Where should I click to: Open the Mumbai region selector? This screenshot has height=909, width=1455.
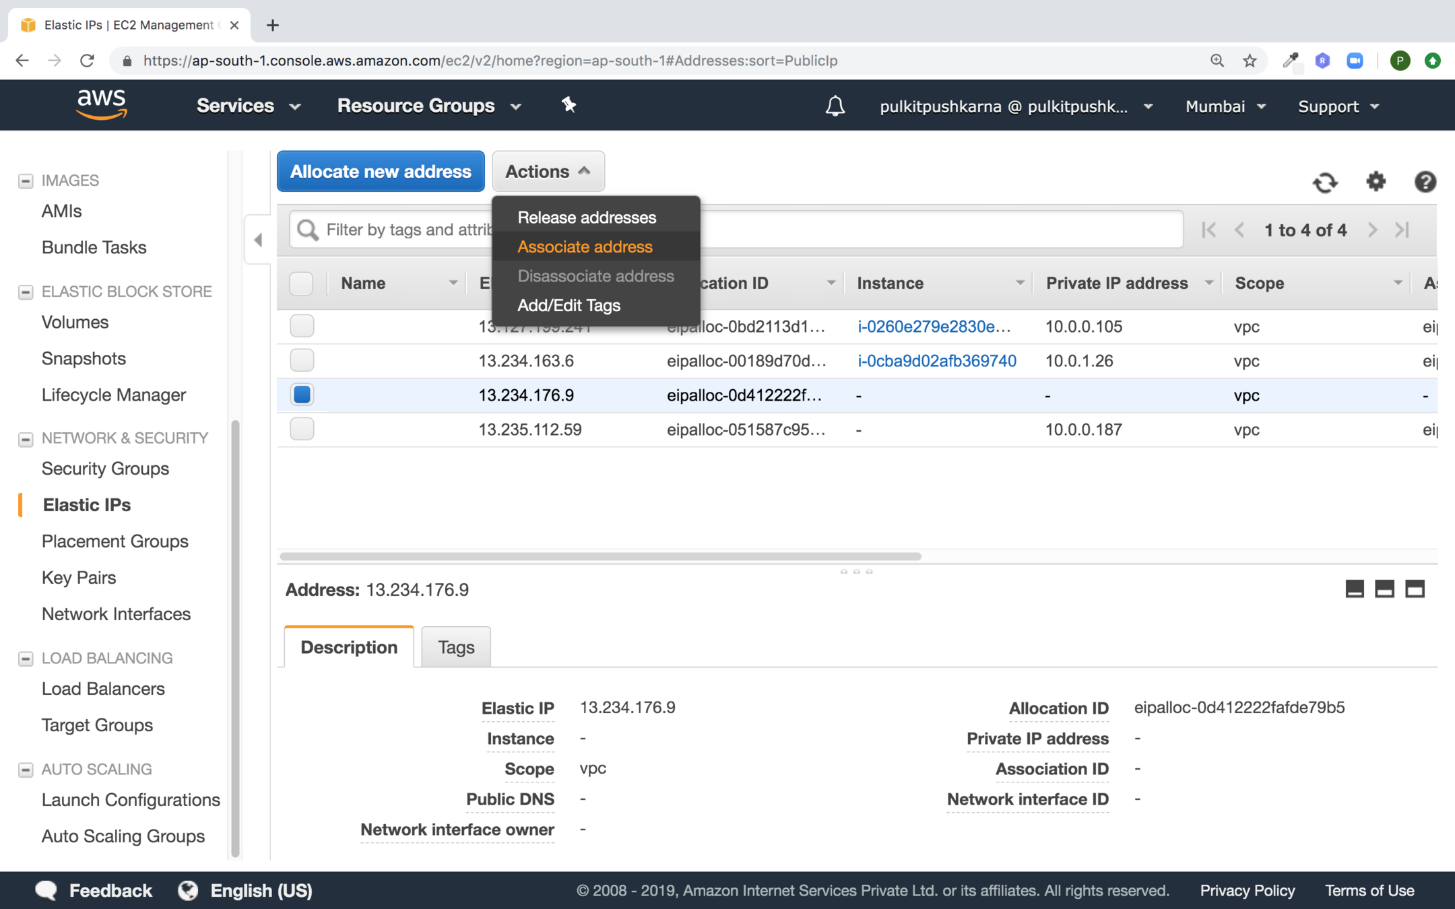pyautogui.click(x=1225, y=106)
